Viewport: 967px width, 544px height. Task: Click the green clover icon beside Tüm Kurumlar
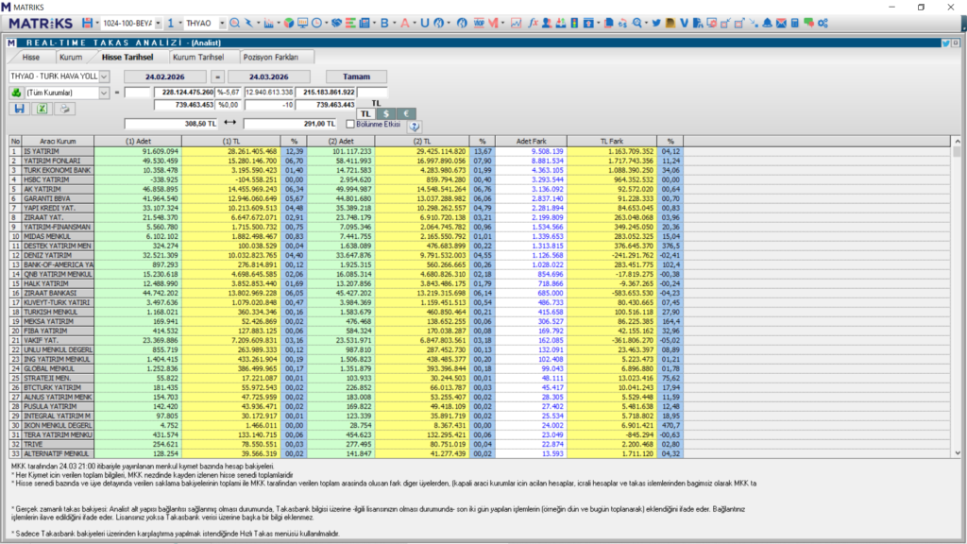coord(16,93)
